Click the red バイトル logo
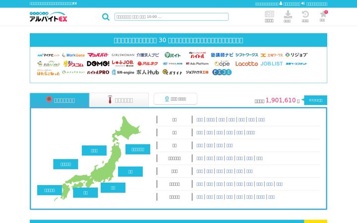 (197, 55)
